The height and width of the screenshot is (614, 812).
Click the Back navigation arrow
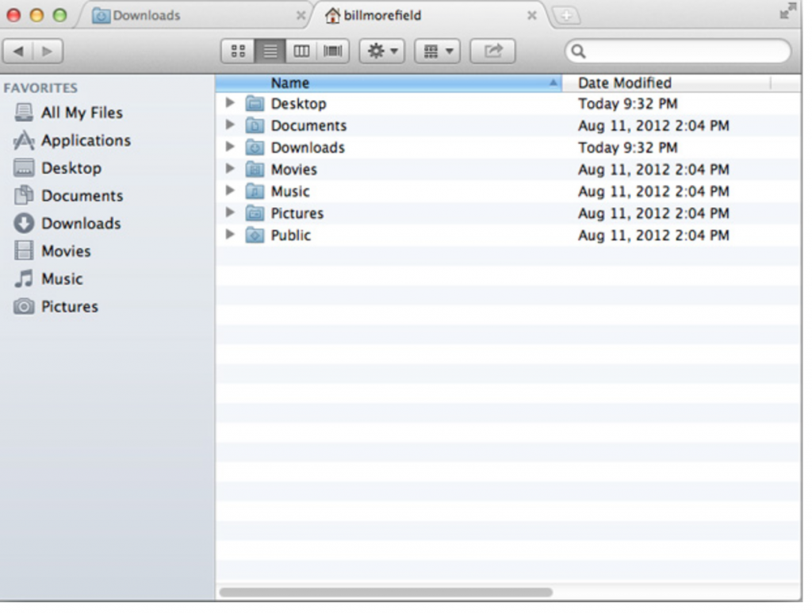(18, 52)
